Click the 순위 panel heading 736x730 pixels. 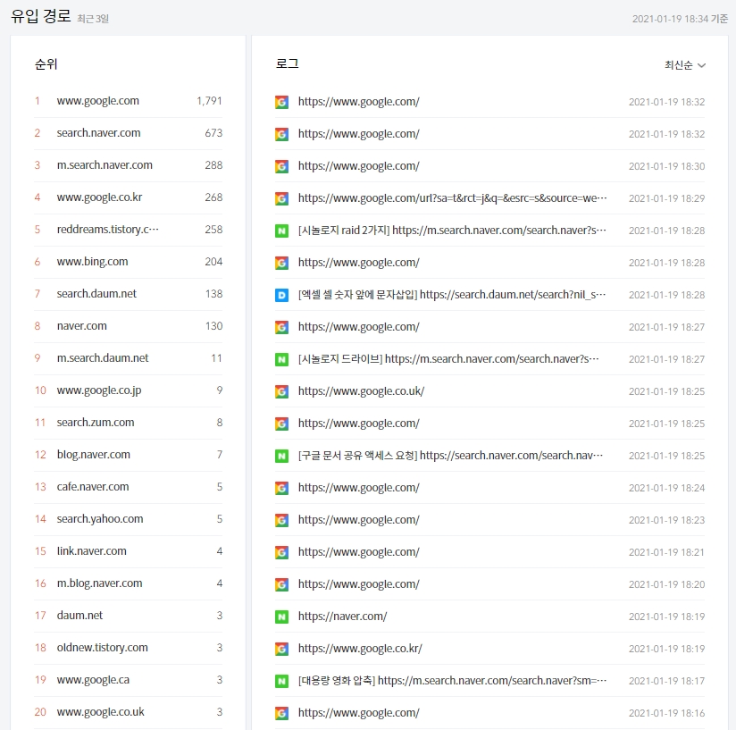46,64
